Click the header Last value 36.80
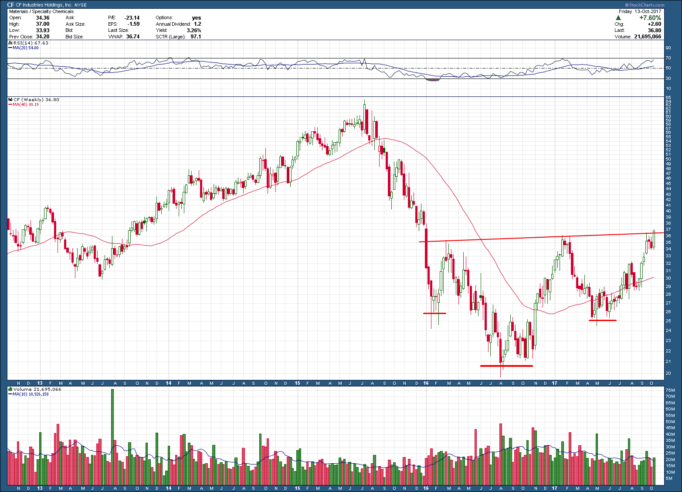 (x=655, y=31)
